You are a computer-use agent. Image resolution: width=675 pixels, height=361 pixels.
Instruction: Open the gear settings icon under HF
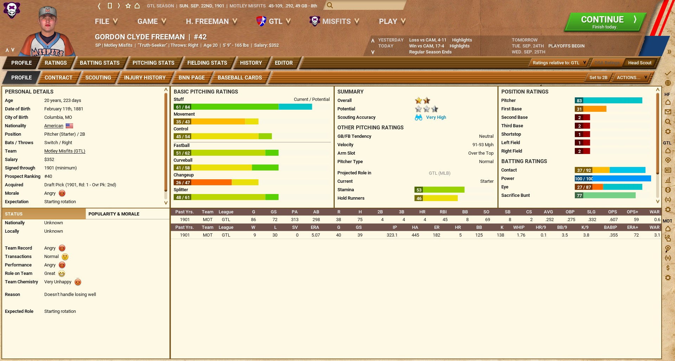coord(668,131)
